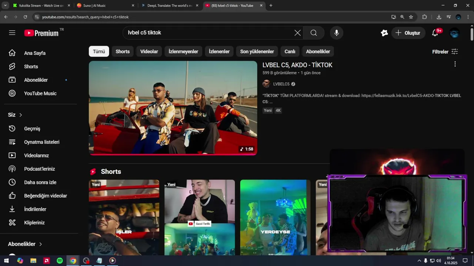Expand the Siz section chevron
The image size is (474, 266).
click(x=21, y=115)
